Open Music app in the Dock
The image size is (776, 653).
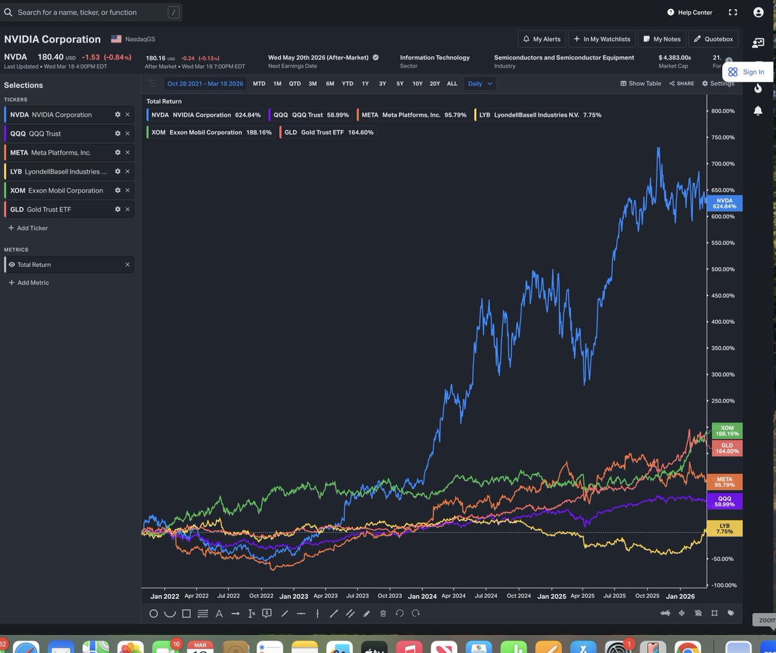point(409,647)
